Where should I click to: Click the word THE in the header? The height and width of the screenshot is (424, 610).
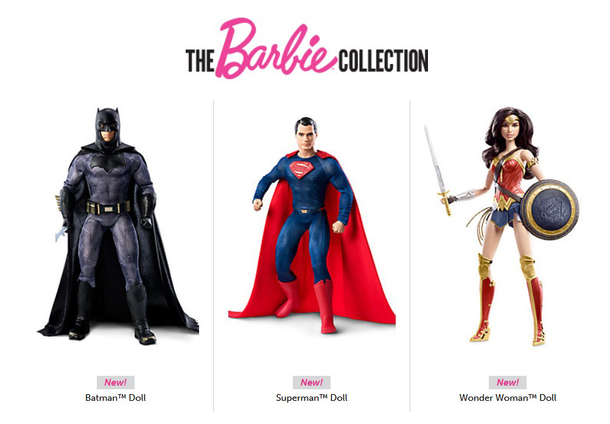click(x=200, y=61)
